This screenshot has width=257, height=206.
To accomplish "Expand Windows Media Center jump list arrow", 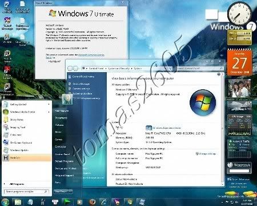I will click(49, 112).
